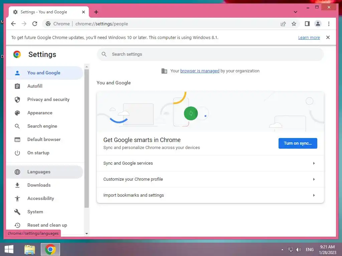342x256 pixels.
Task: Close the Settings tab
Action: pos(83,12)
